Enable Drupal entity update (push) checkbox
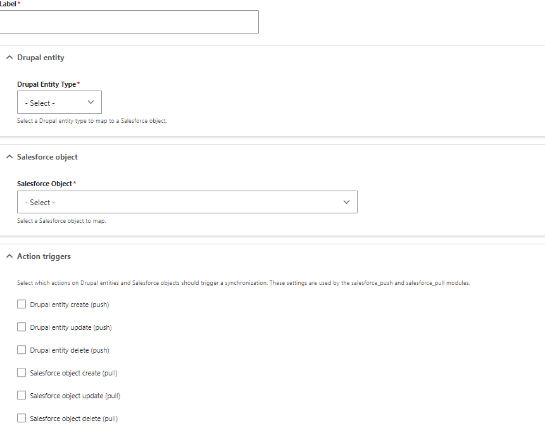The image size is (545, 428). click(22, 327)
